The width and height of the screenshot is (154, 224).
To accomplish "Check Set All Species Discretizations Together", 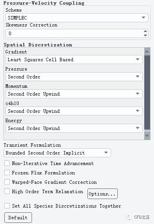I will point(7,206).
